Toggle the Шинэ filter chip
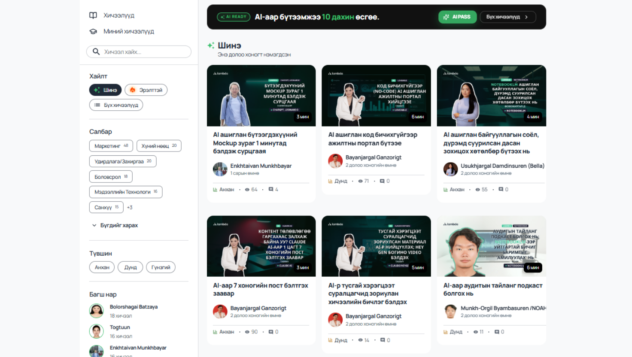Screen dimensions: 632x357 (106, 90)
